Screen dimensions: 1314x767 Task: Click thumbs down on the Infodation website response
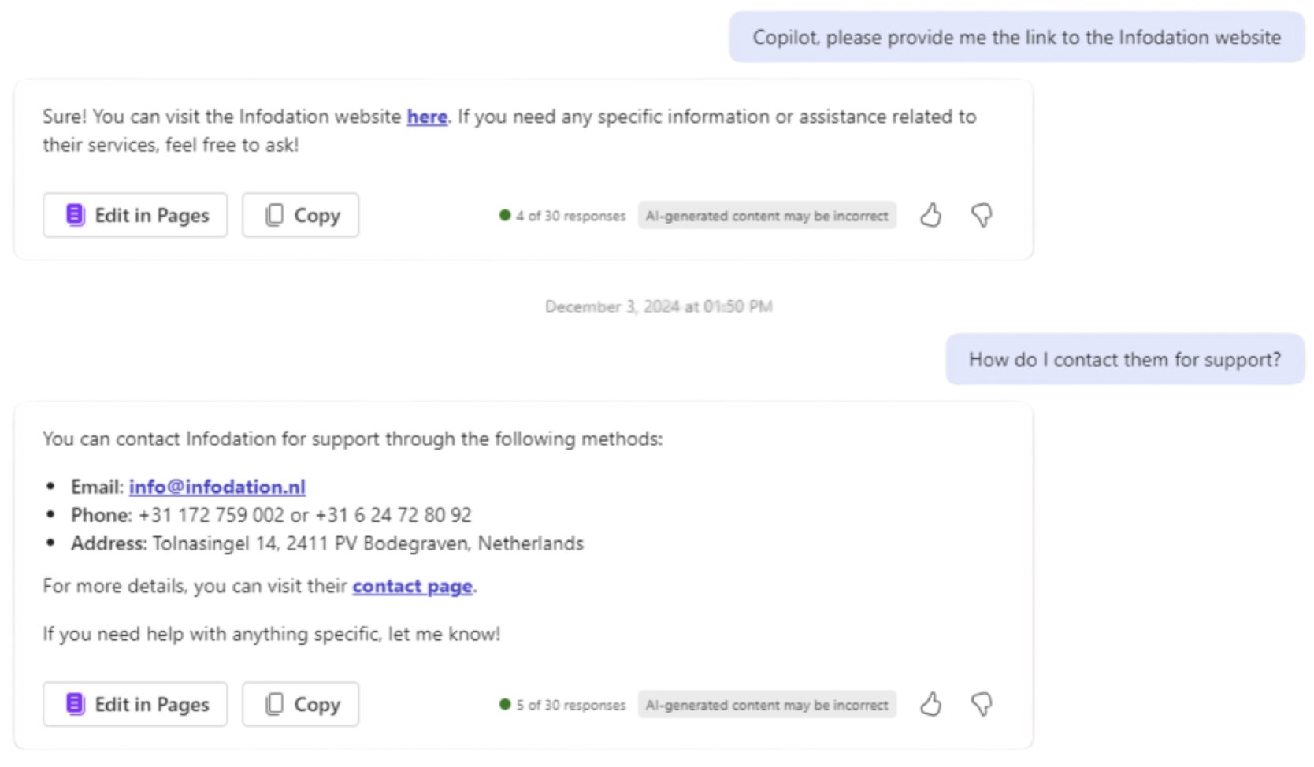point(981,215)
